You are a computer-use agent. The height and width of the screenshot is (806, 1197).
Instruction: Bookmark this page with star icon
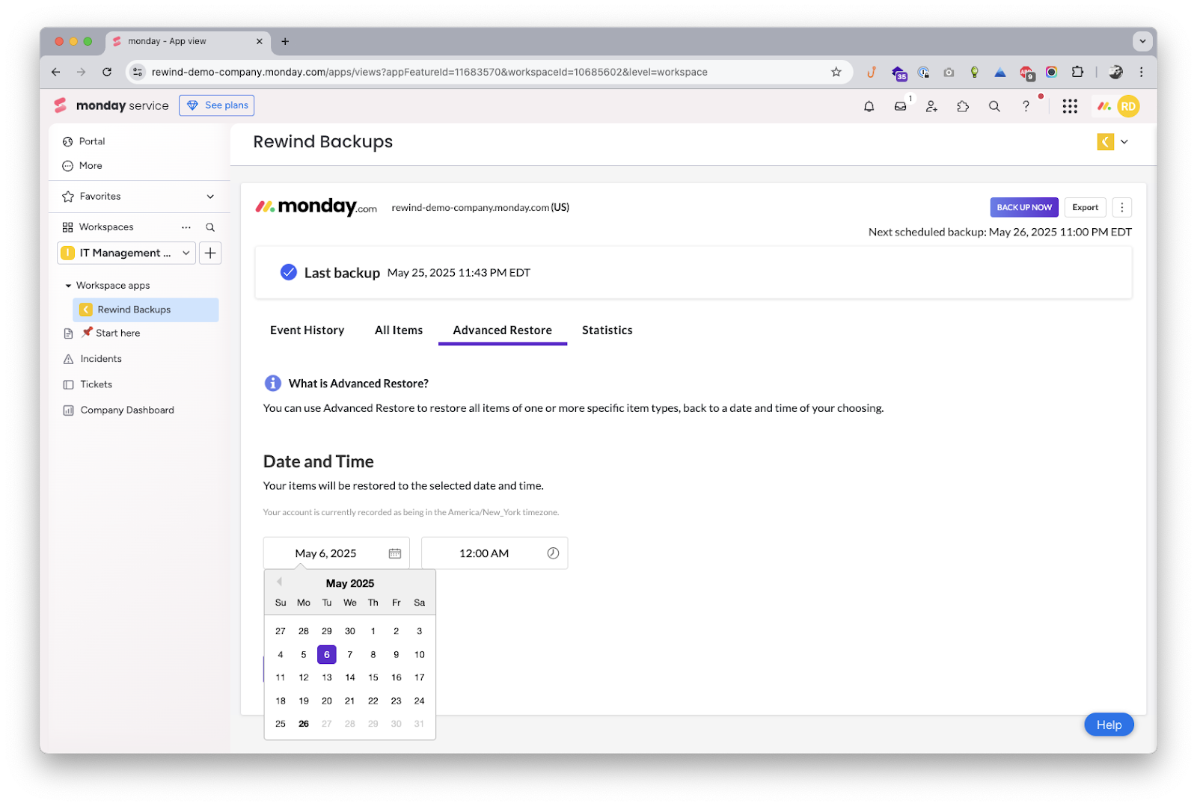(836, 72)
